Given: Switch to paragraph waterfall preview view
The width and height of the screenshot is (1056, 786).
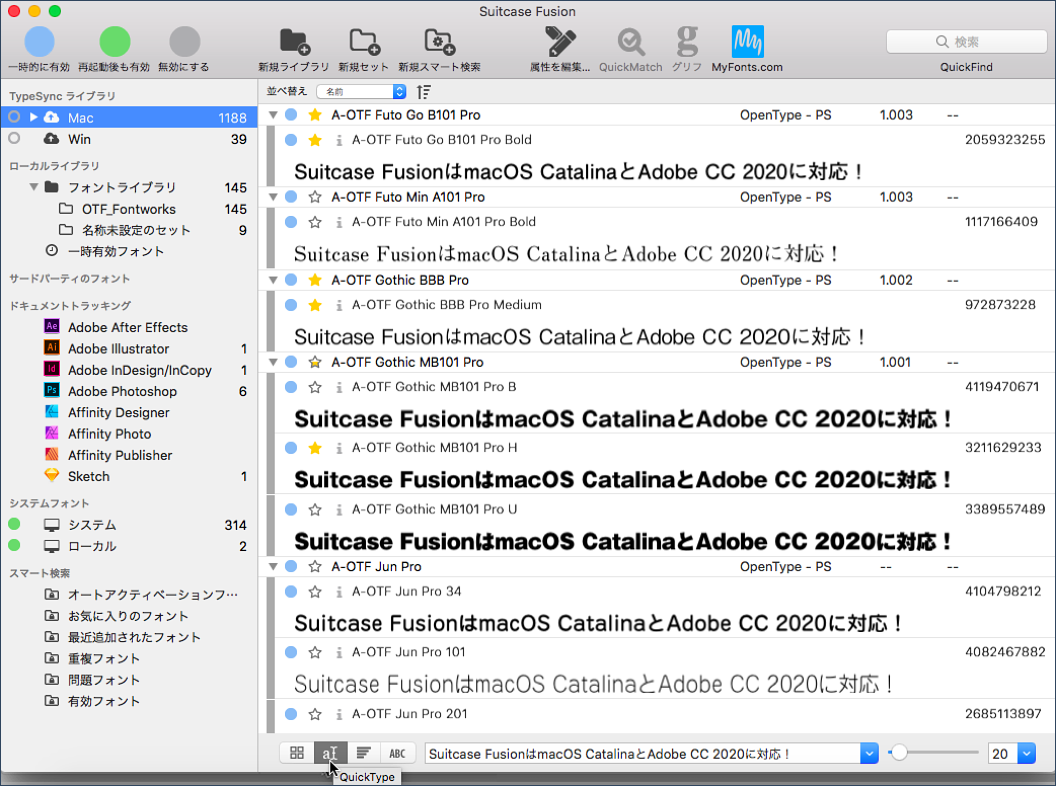Looking at the screenshot, I should pyautogui.click(x=364, y=753).
